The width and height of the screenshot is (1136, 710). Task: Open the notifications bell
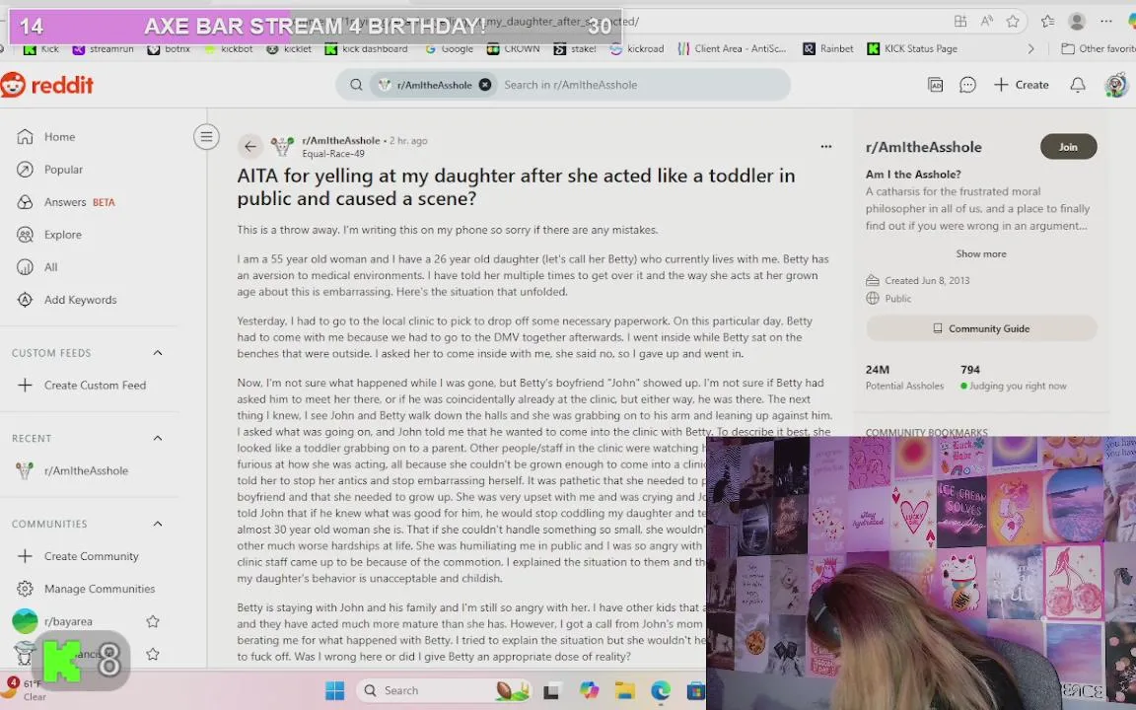pyautogui.click(x=1077, y=85)
